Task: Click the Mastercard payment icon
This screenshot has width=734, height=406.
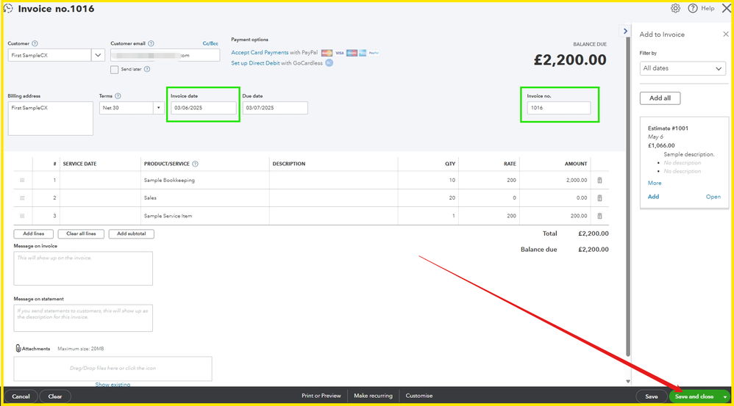Action: (x=327, y=53)
